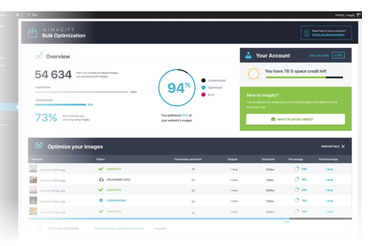
Task: Click the 54 634 images count
Action: click(53, 75)
